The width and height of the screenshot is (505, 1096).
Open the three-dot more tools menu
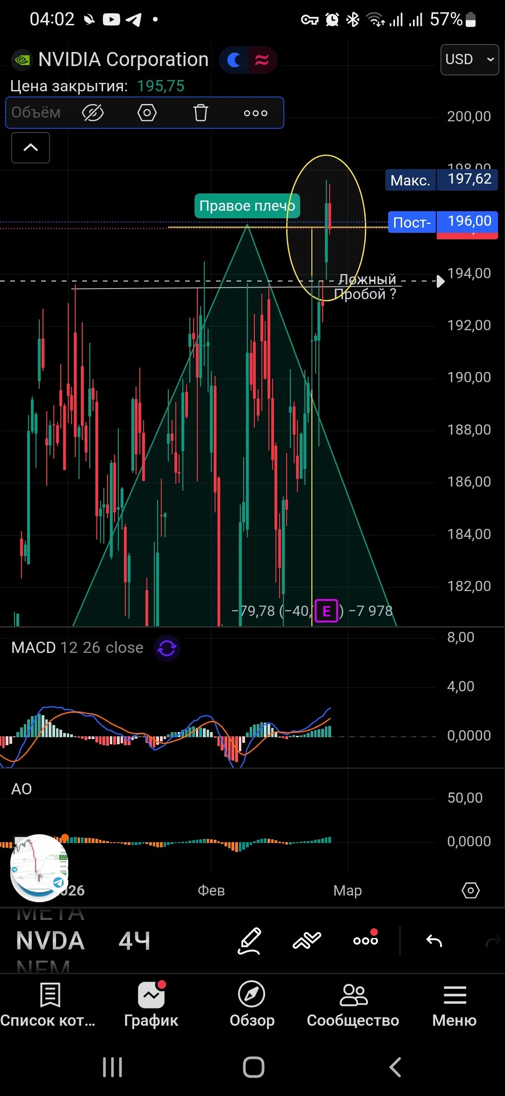coord(366,939)
